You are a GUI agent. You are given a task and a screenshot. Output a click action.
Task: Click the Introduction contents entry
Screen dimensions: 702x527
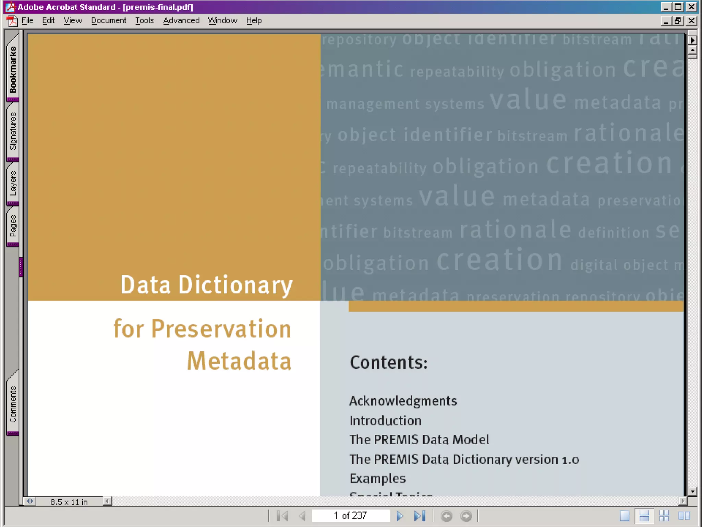coord(385,421)
